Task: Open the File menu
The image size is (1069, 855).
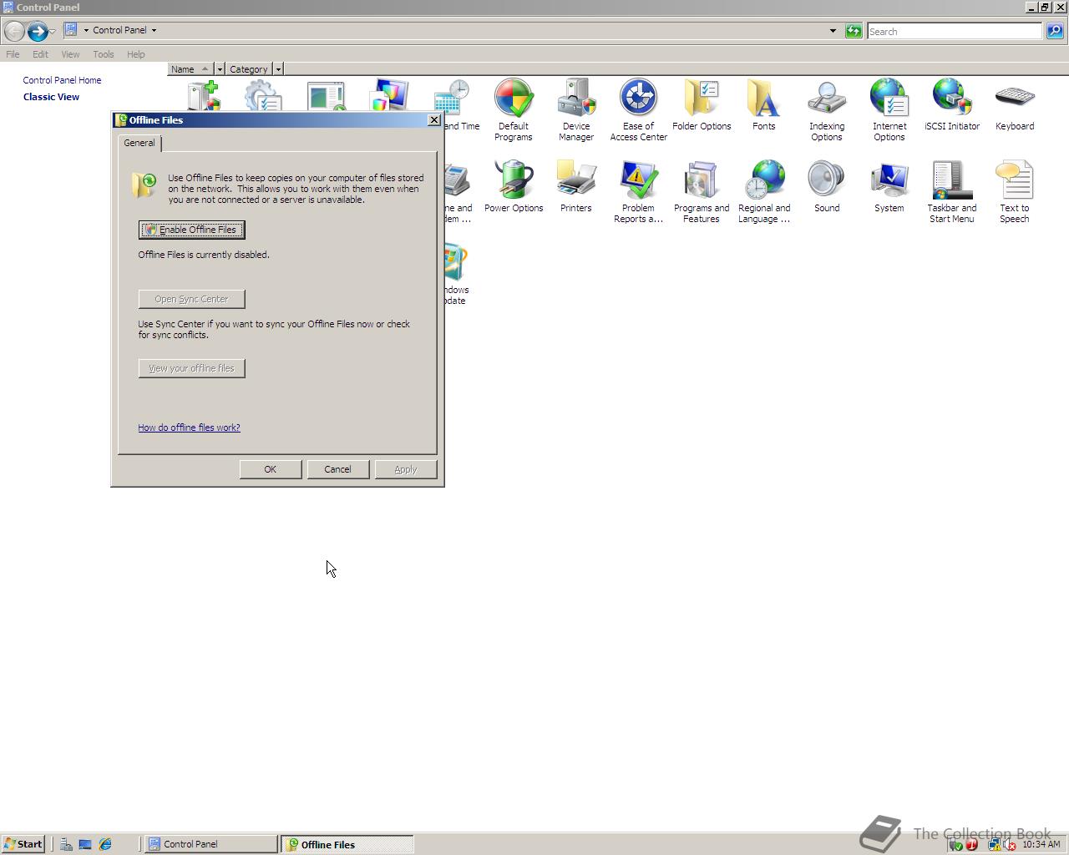Action: click(13, 54)
